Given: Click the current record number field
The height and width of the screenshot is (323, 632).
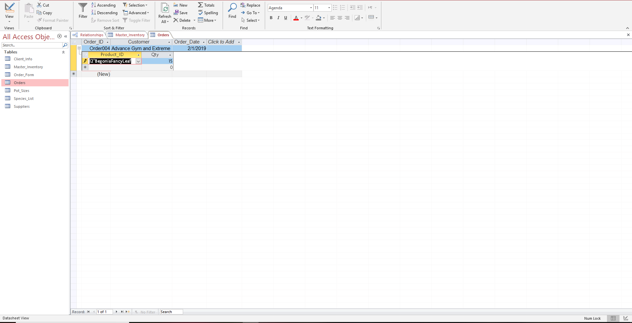Looking at the screenshot, I should [x=104, y=312].
